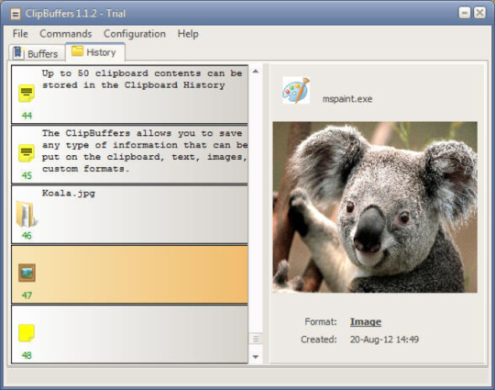Select the Koala.jpg file name
Image resolution: width=495 pixels, height=390 pixels.
point(69,193)
